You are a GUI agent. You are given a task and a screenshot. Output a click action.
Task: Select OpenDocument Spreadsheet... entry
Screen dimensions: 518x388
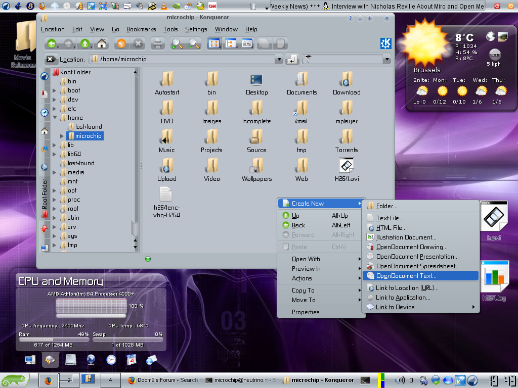tap(420, 266)
